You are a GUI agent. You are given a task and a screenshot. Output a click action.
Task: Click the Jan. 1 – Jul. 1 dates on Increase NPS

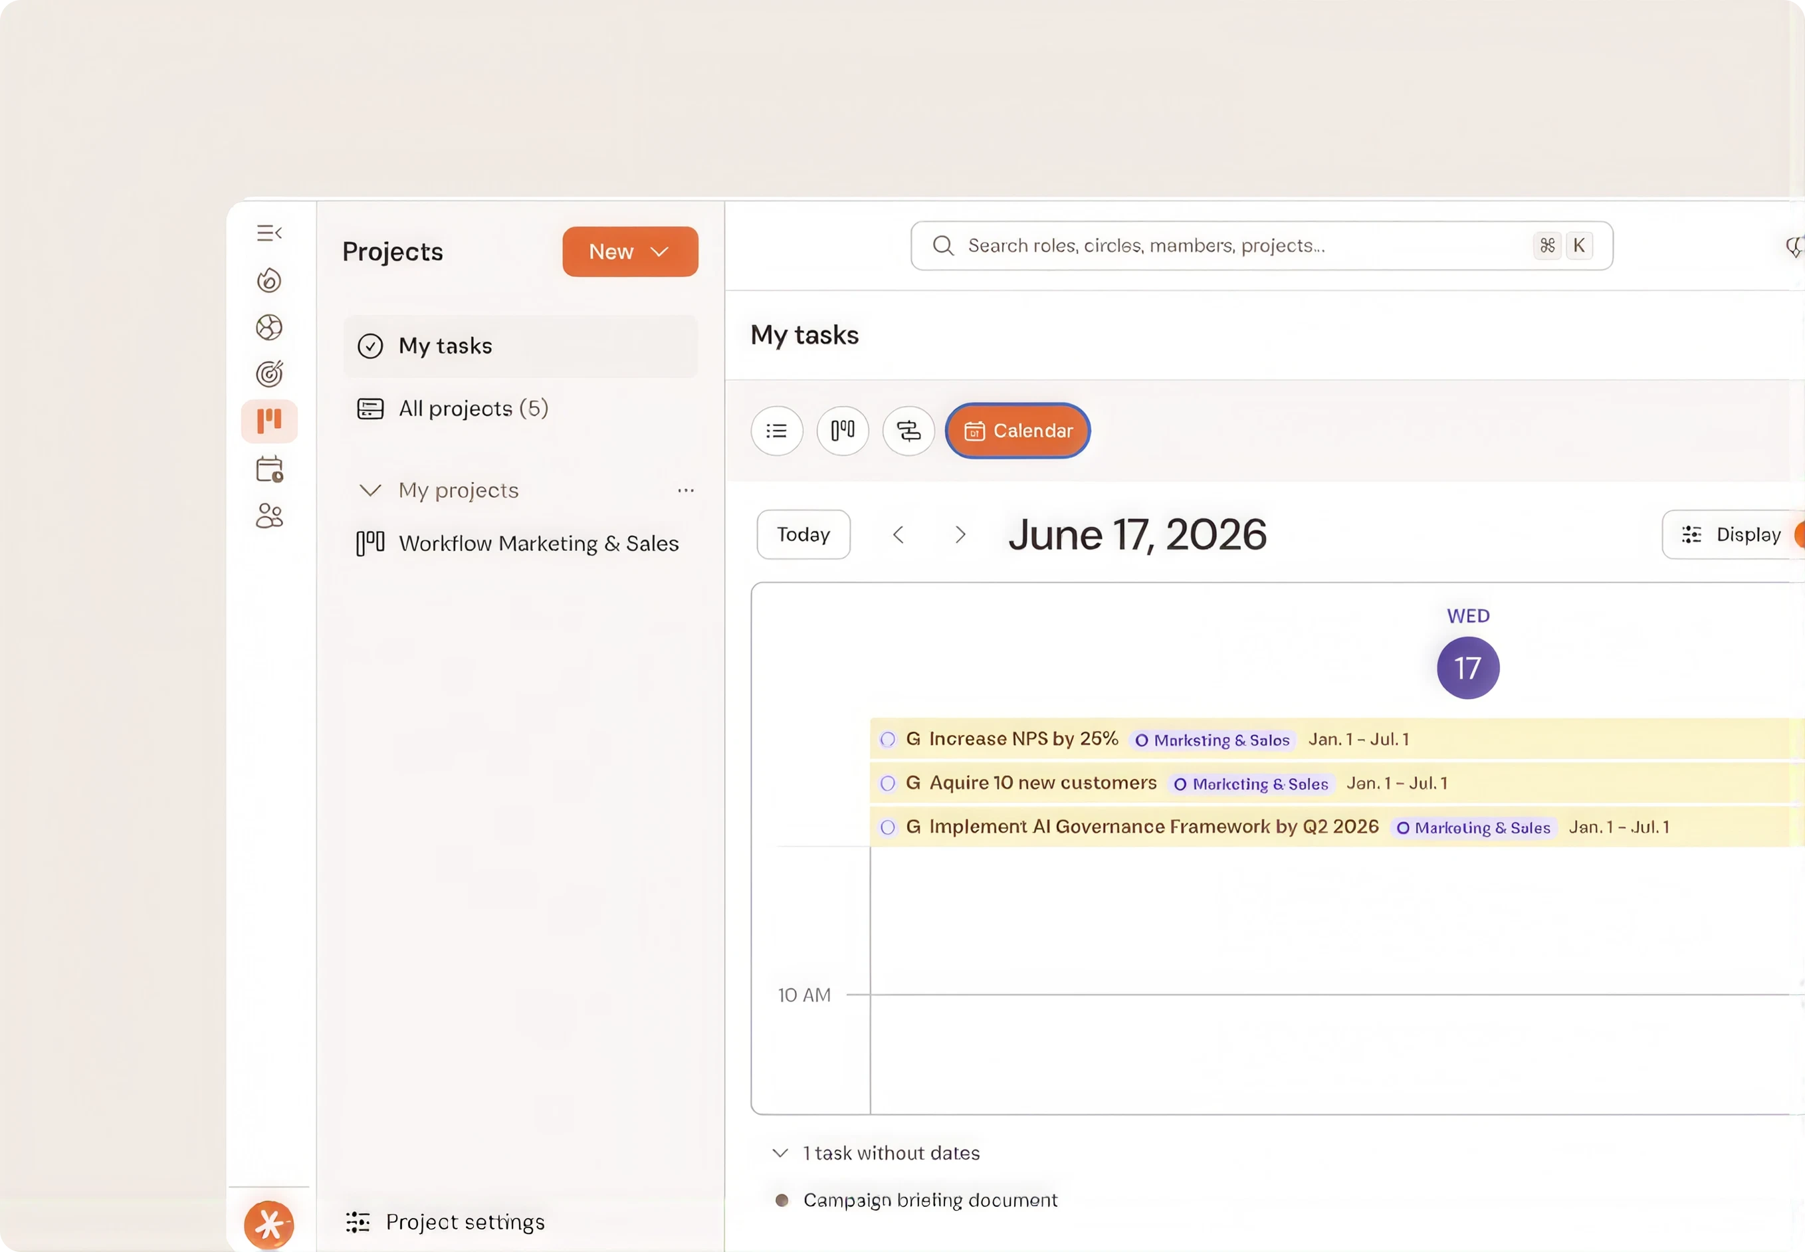(1358, 740)
